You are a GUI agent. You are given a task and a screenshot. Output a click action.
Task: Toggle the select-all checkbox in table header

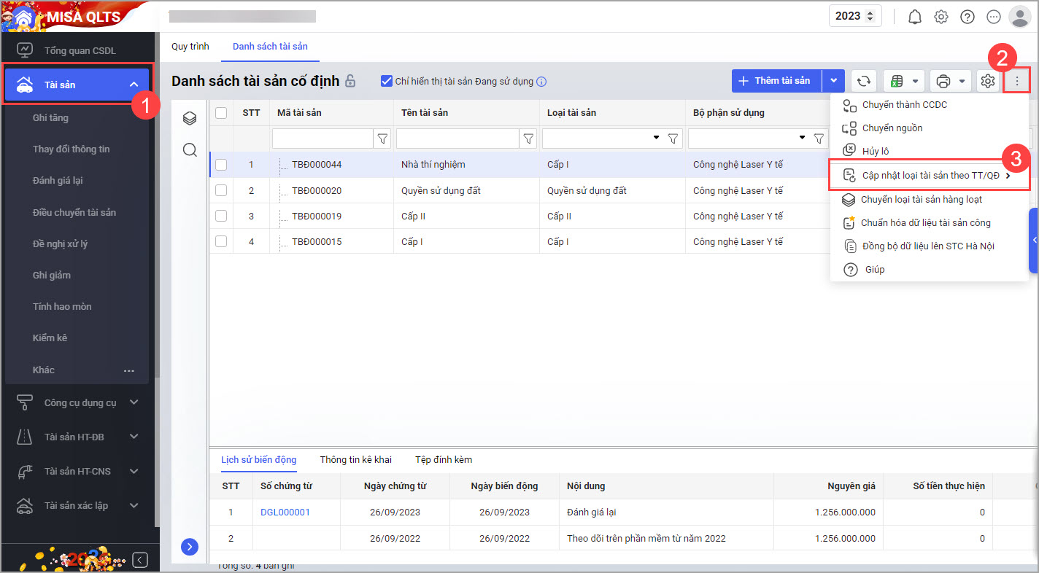[x=221, y=112]
